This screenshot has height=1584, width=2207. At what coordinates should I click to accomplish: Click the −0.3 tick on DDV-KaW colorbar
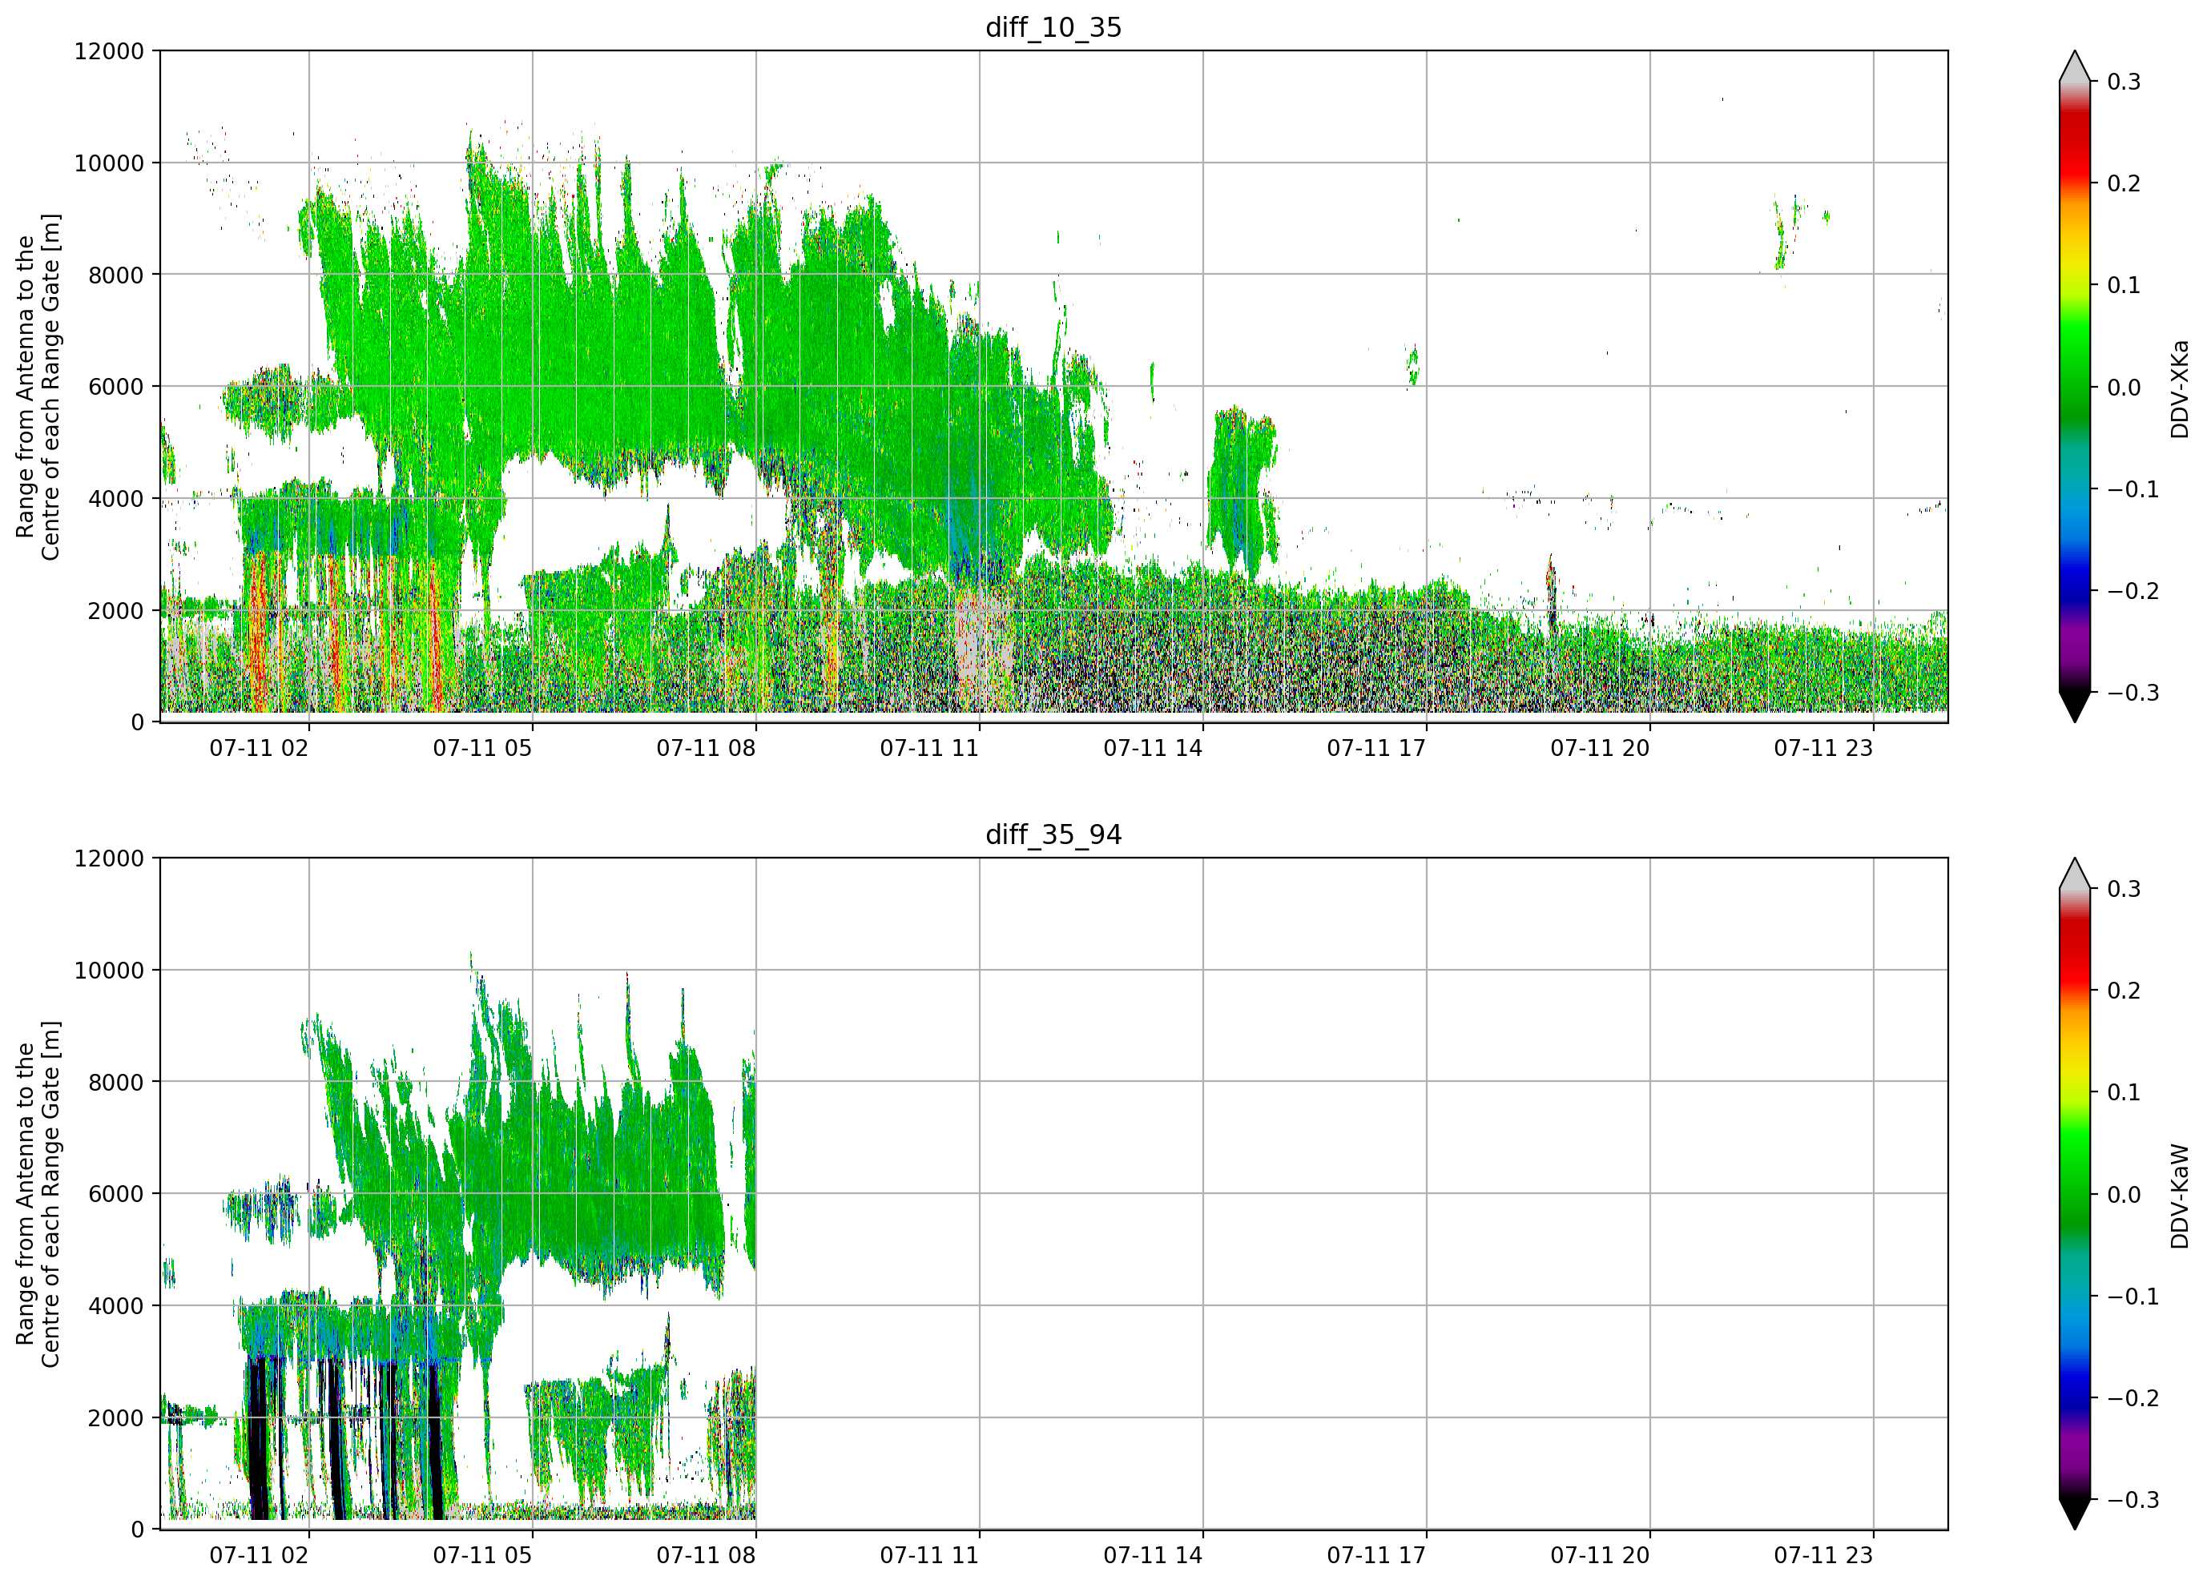[x=2133, y=1501]
